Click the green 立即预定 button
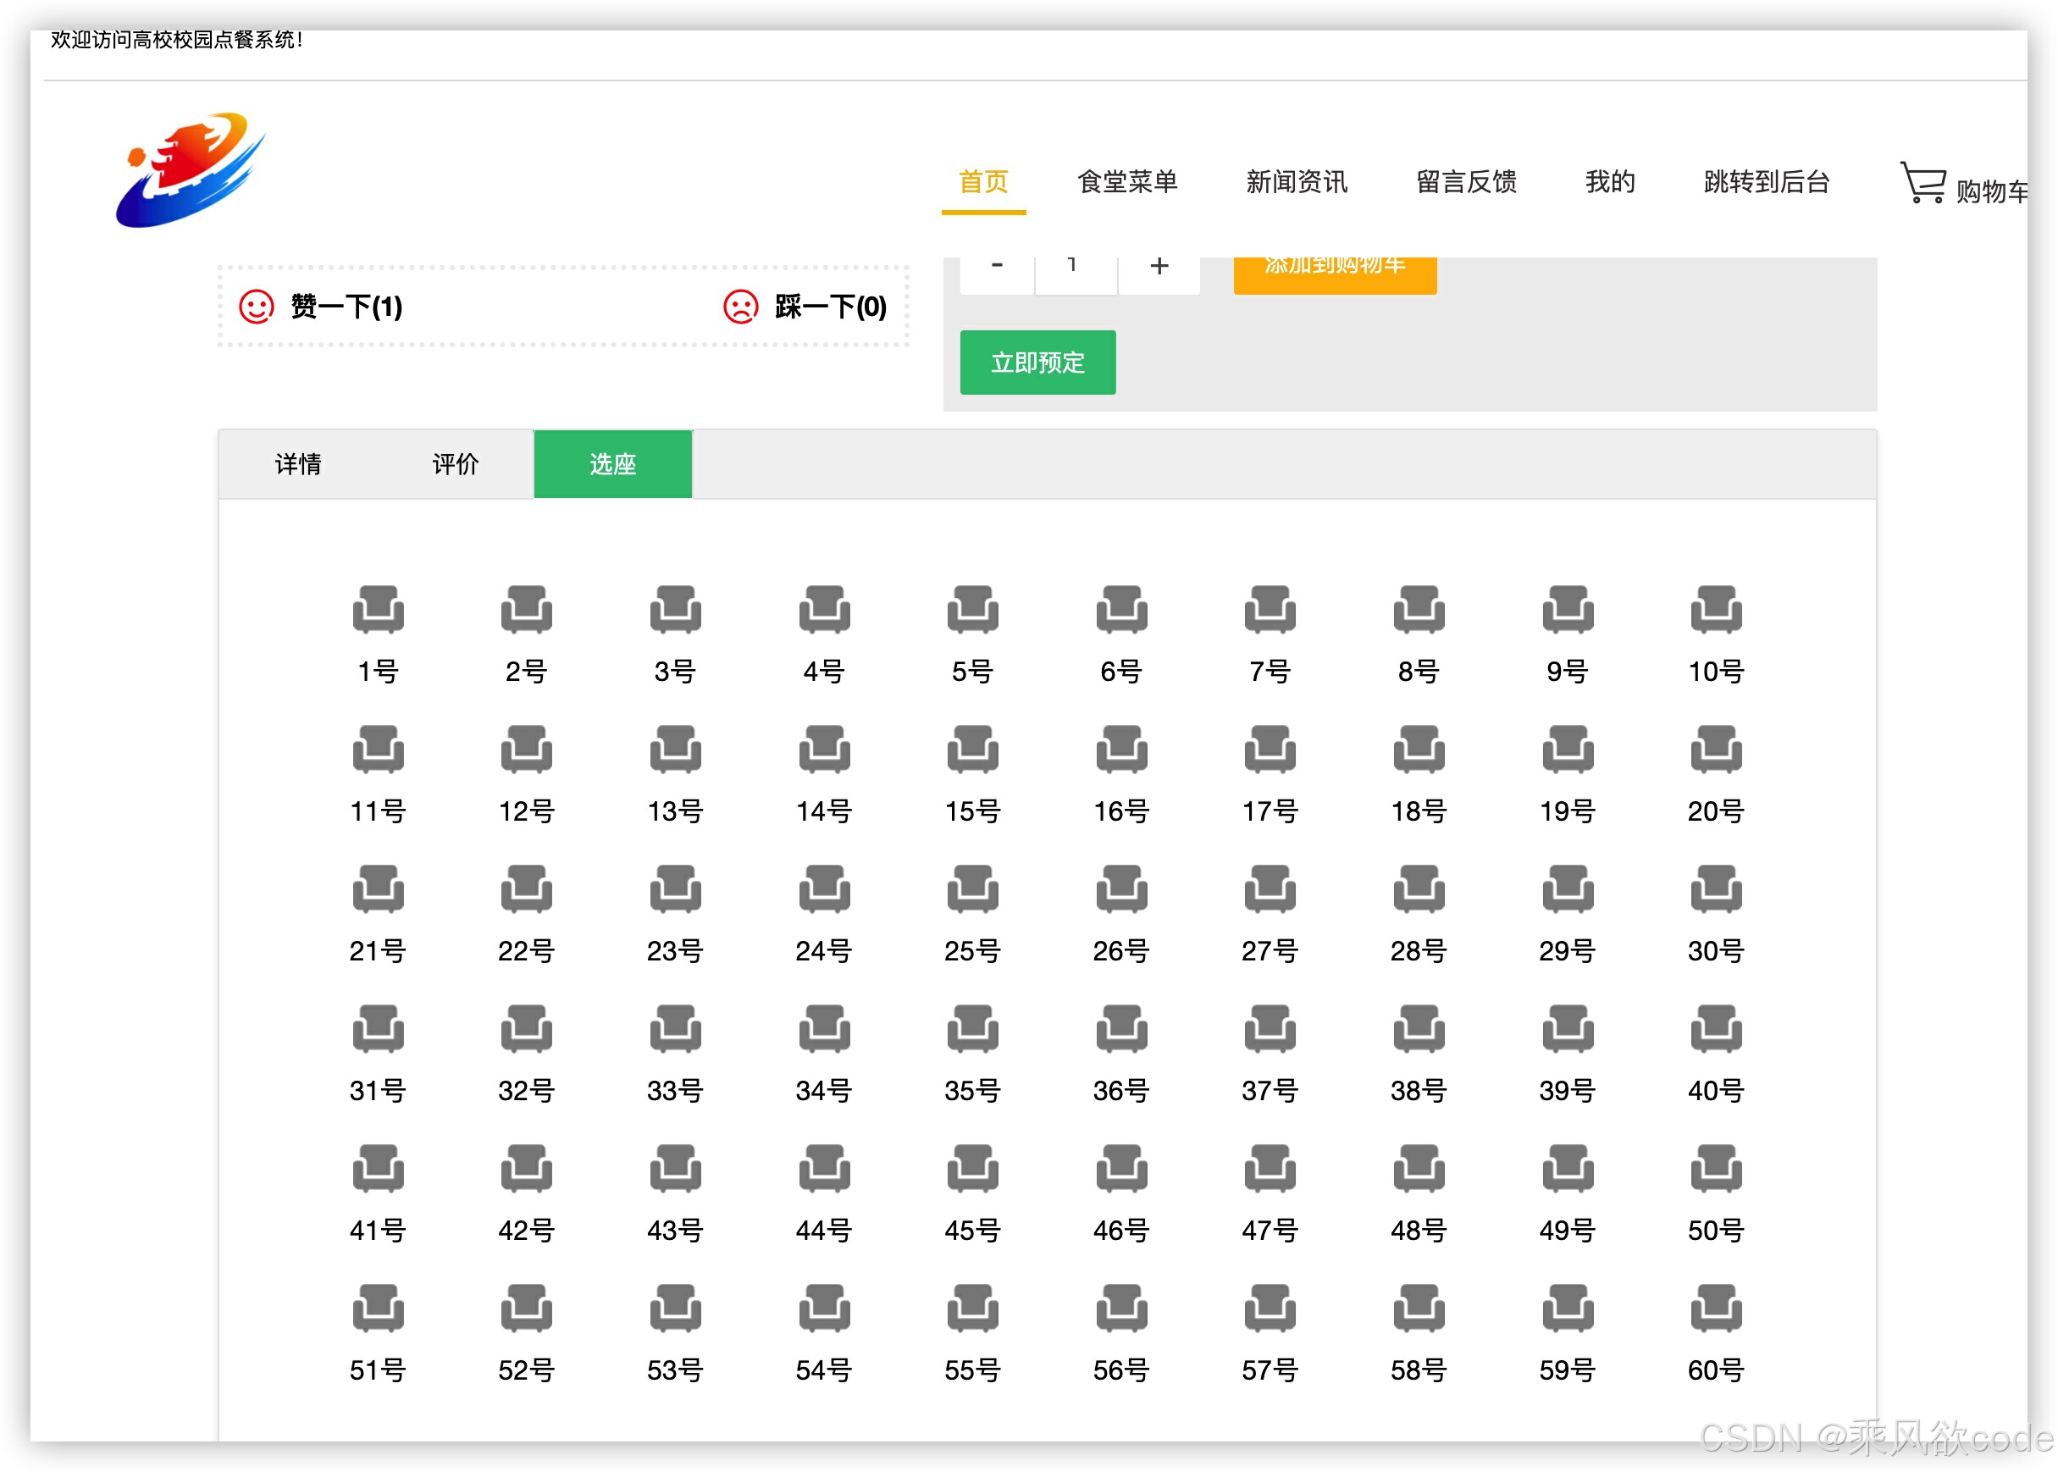Image resolution: width=2058 pixels, height=1472 pixels. 1037,362
